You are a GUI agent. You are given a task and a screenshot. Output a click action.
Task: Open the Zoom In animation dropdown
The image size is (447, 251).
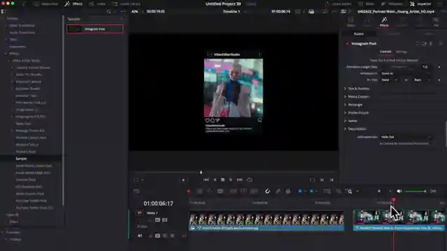407,73
